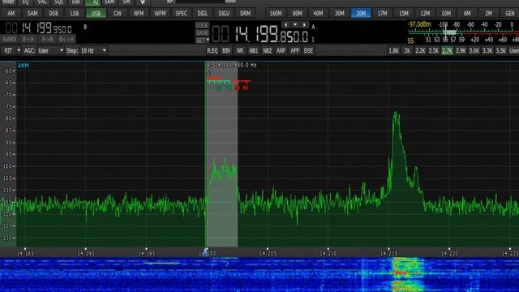
Task: Save frequency with SAVE button
Action: [202, 33]
